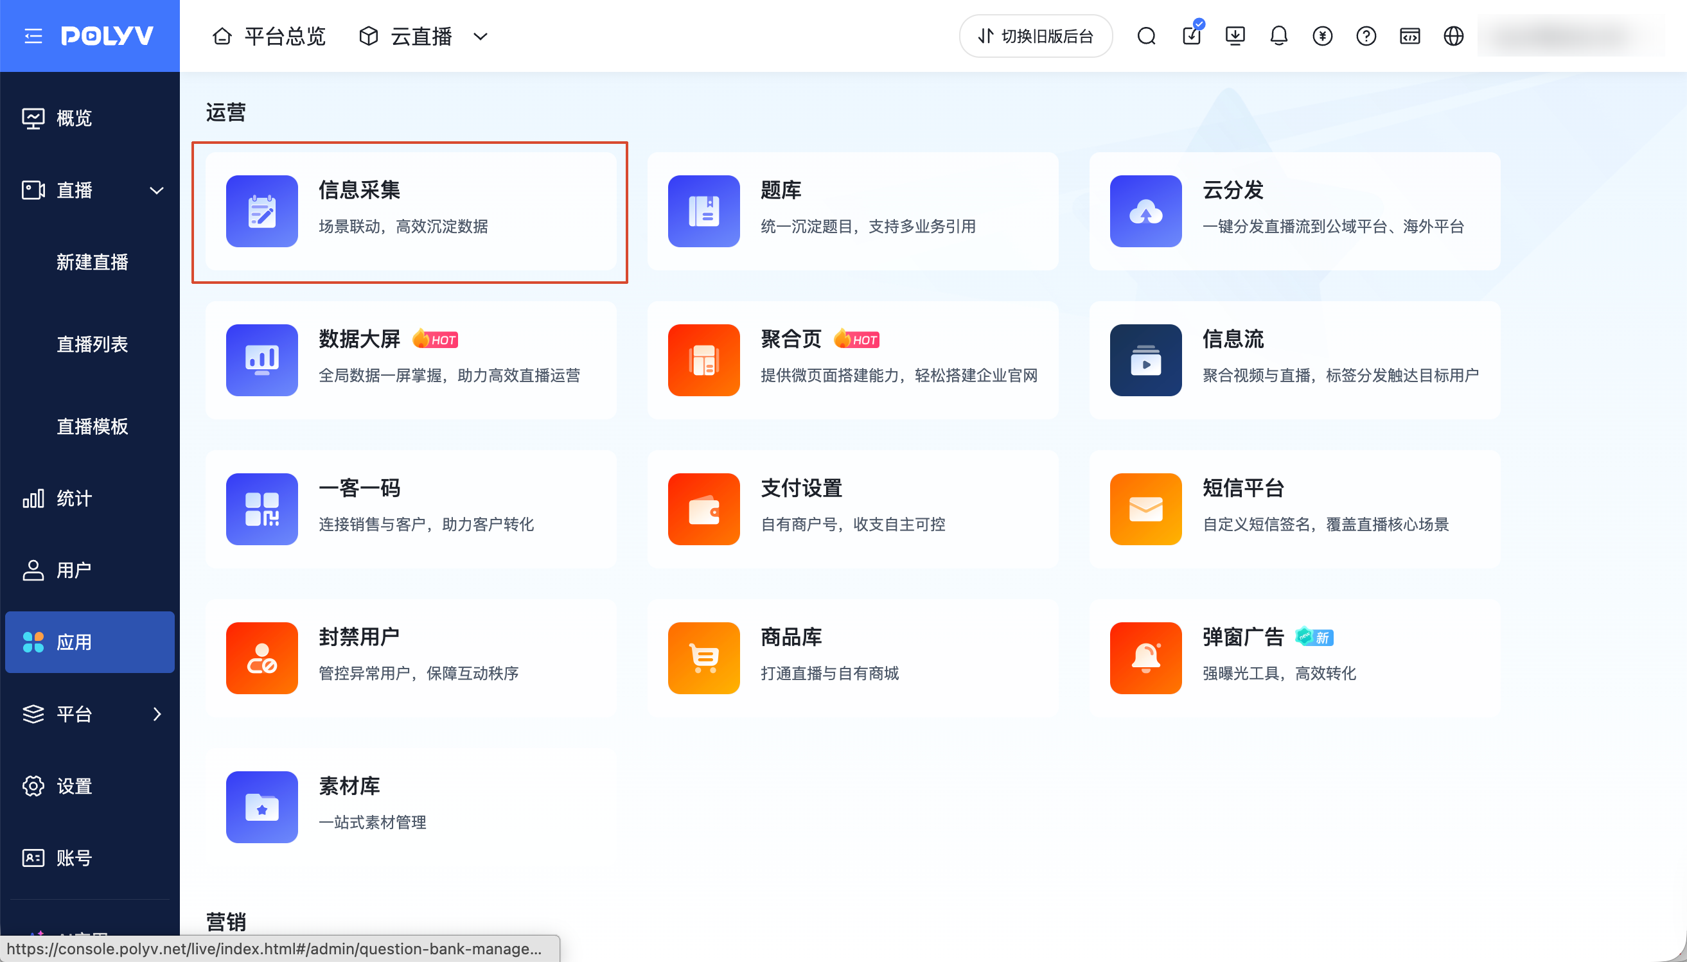
Task: Click the 一客一码 QR code icon
Action: pos(261,509)
